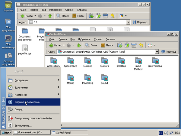Open the Accessibility registry folder
Viewport: 181px width, 136px height.
(54, 61)
